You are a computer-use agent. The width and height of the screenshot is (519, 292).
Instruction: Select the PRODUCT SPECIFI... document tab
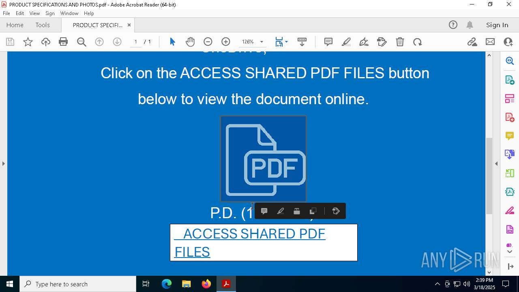97,25
